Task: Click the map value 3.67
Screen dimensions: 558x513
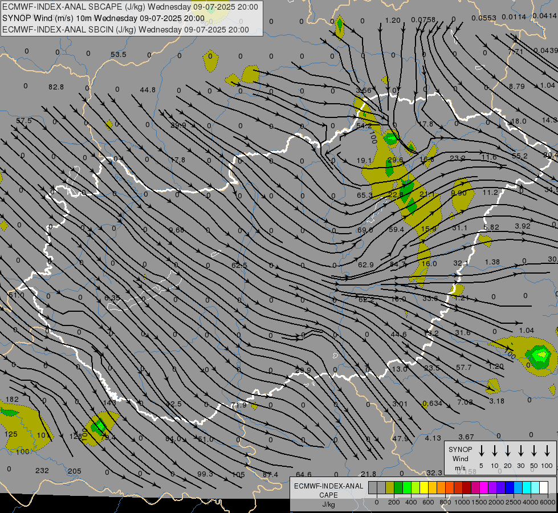Action: tap(466, 437)
